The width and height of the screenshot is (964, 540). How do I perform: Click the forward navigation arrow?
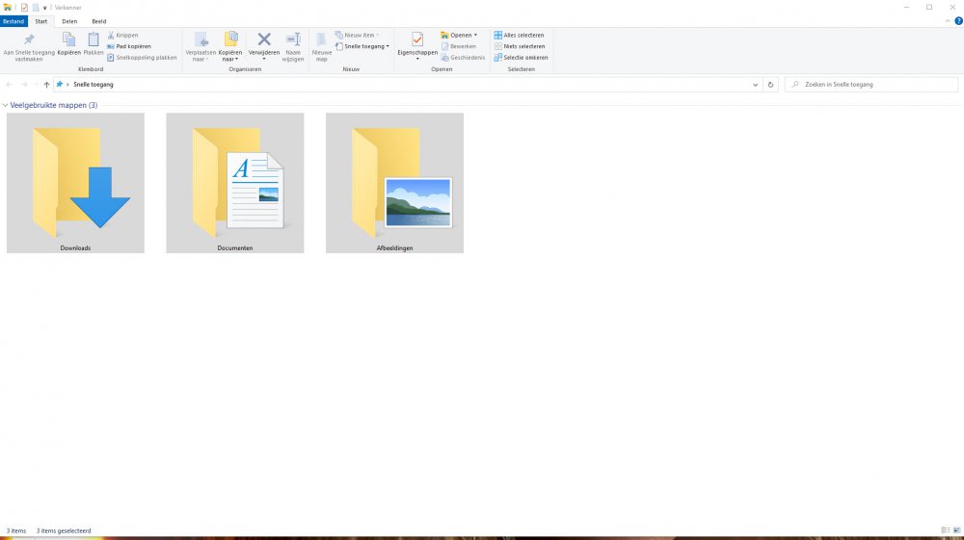tap(24, 85)
